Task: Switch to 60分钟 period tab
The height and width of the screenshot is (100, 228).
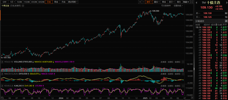Action: coord(41,2)
